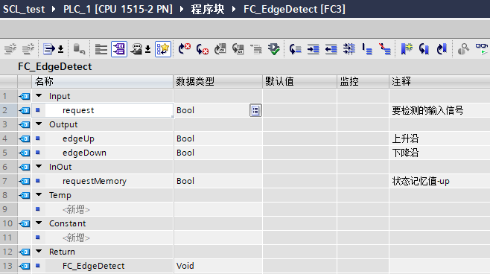This screenshot has width=490, height=274.
Task: Collapse the Output section
Action: tap(39, 124)
